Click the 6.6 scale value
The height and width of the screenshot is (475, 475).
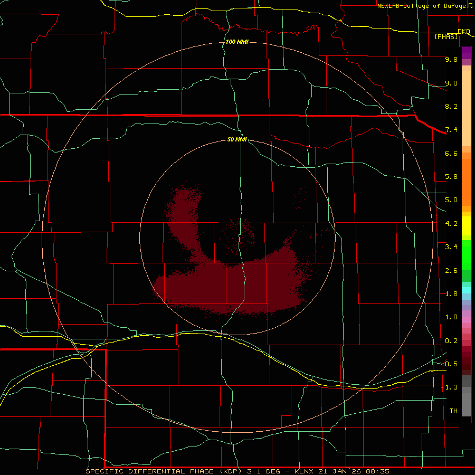[451, 153]
